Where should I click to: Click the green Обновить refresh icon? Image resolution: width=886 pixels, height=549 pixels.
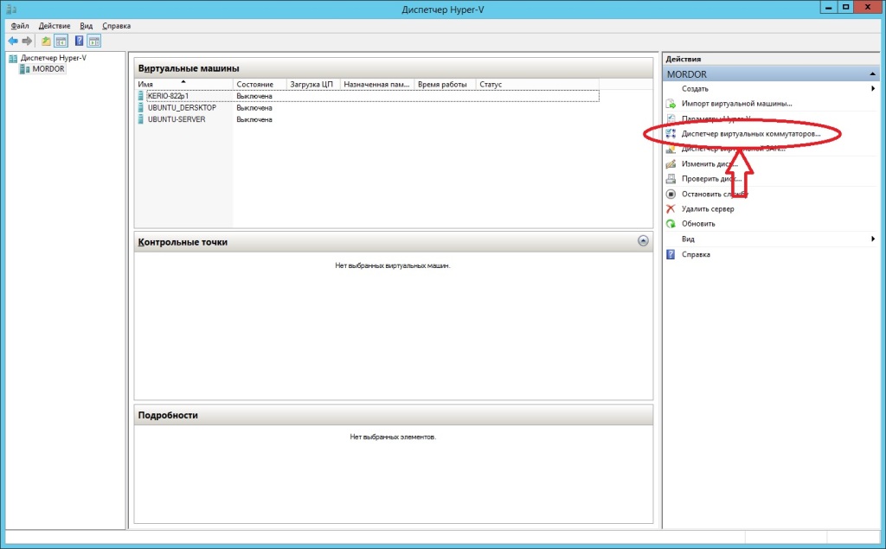tap(671, 223)
